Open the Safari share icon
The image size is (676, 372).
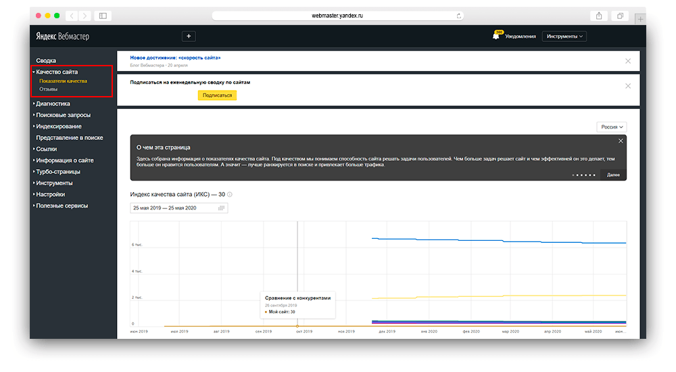[599, 16]
